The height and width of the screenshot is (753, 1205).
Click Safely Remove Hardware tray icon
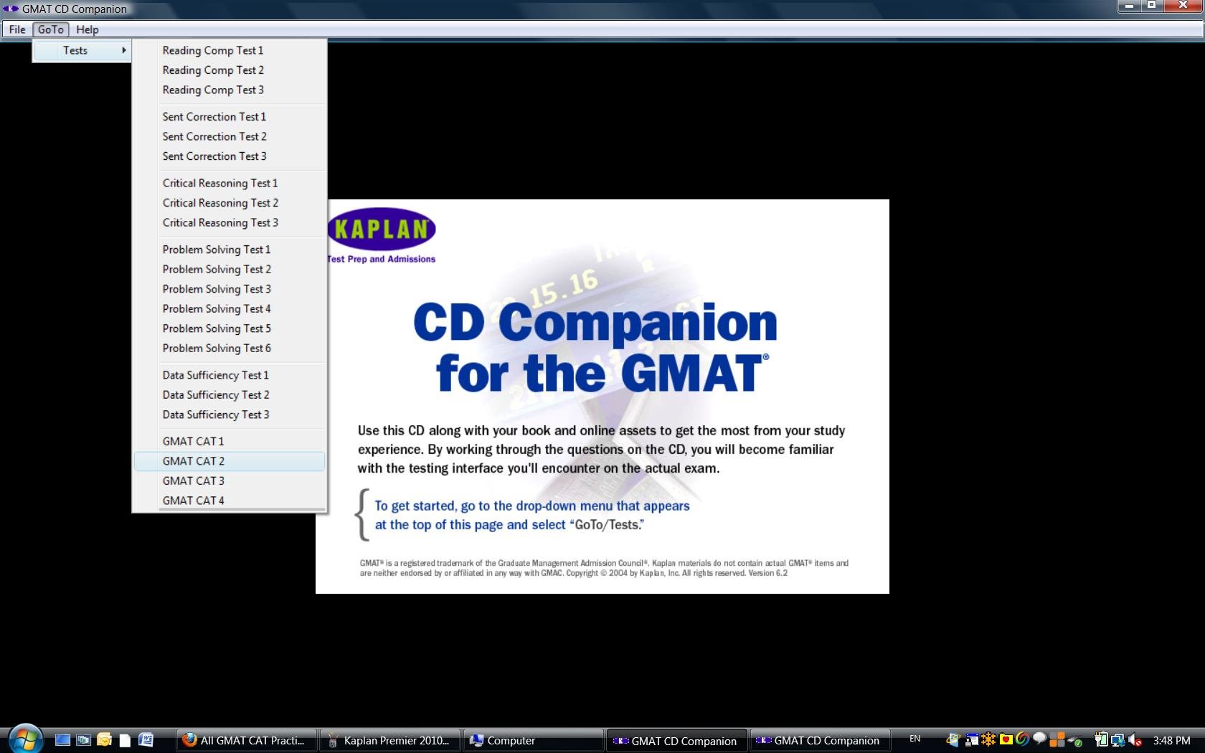click(1074, 740)
